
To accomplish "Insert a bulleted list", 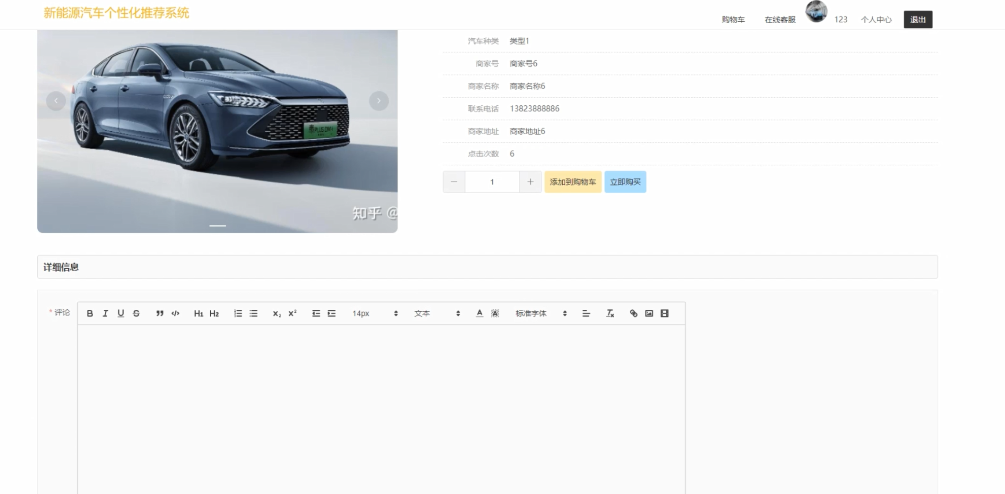I will click(253, 314).
